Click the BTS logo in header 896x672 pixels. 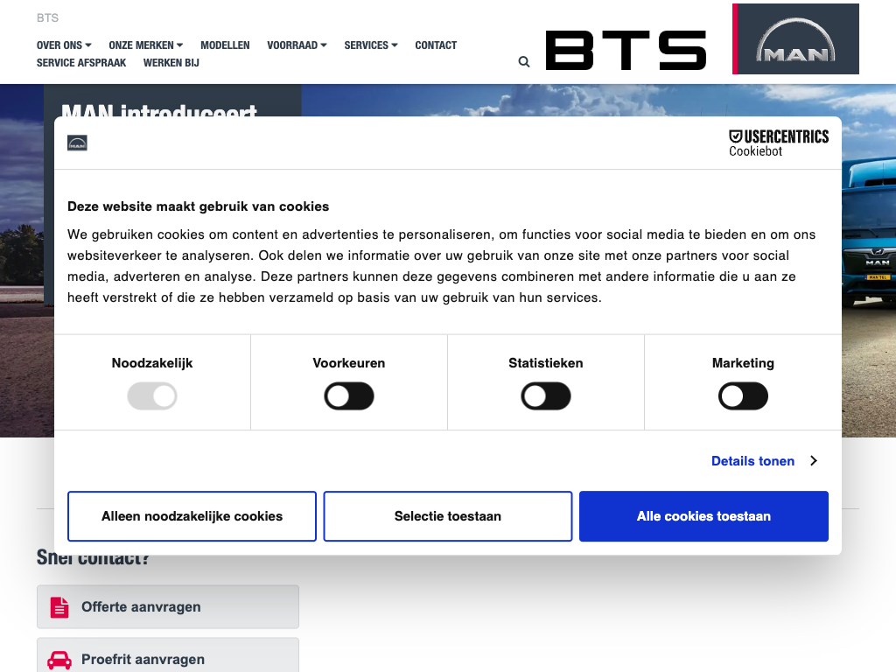click(626, 50)
